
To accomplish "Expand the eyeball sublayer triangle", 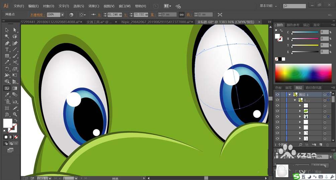I will pyautogui.click(x=300, y=117).
